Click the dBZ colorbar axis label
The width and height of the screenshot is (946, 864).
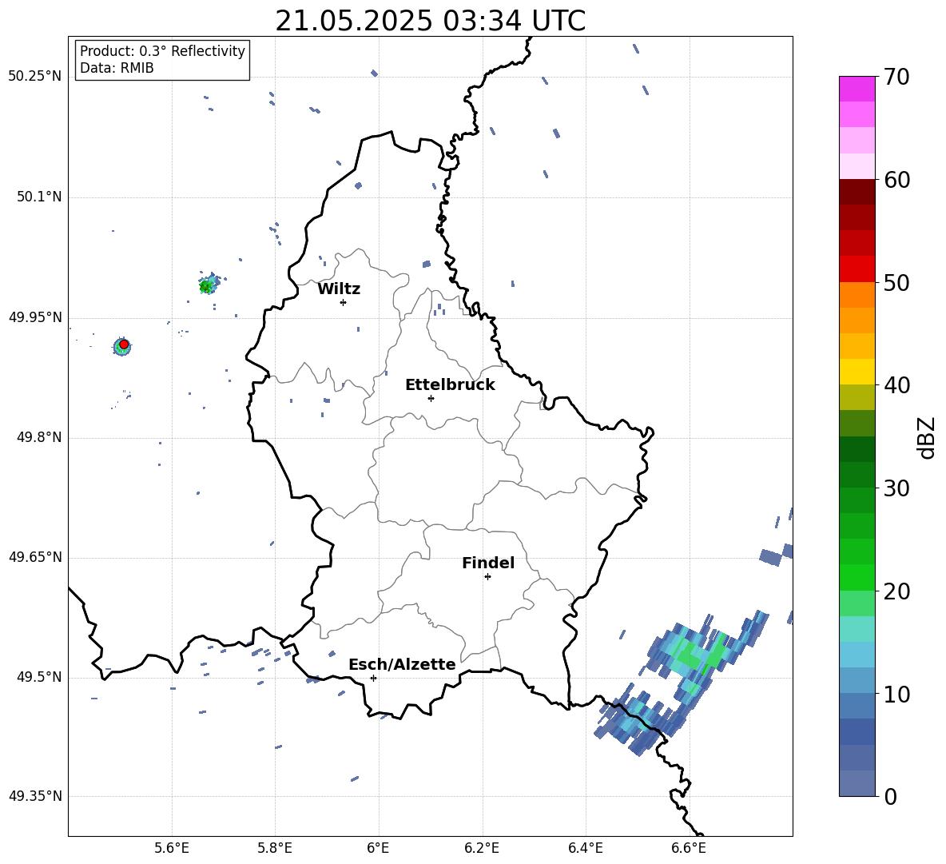tap(928, 437)
